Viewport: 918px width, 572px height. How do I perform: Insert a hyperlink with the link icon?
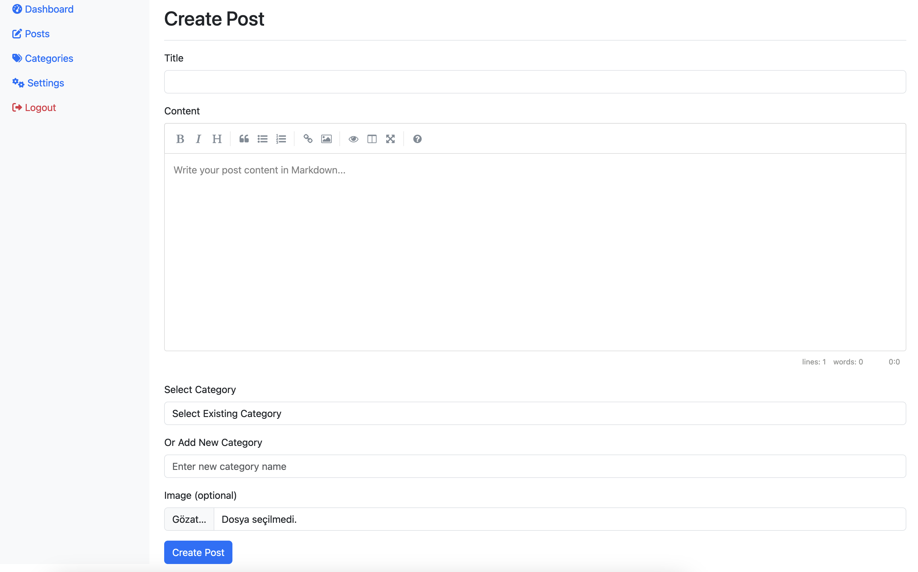click(x=308, y=139)
